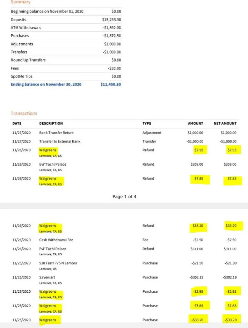Click the NET AMOUNT column header
248x328 pixels.
(x=225, y=123)
